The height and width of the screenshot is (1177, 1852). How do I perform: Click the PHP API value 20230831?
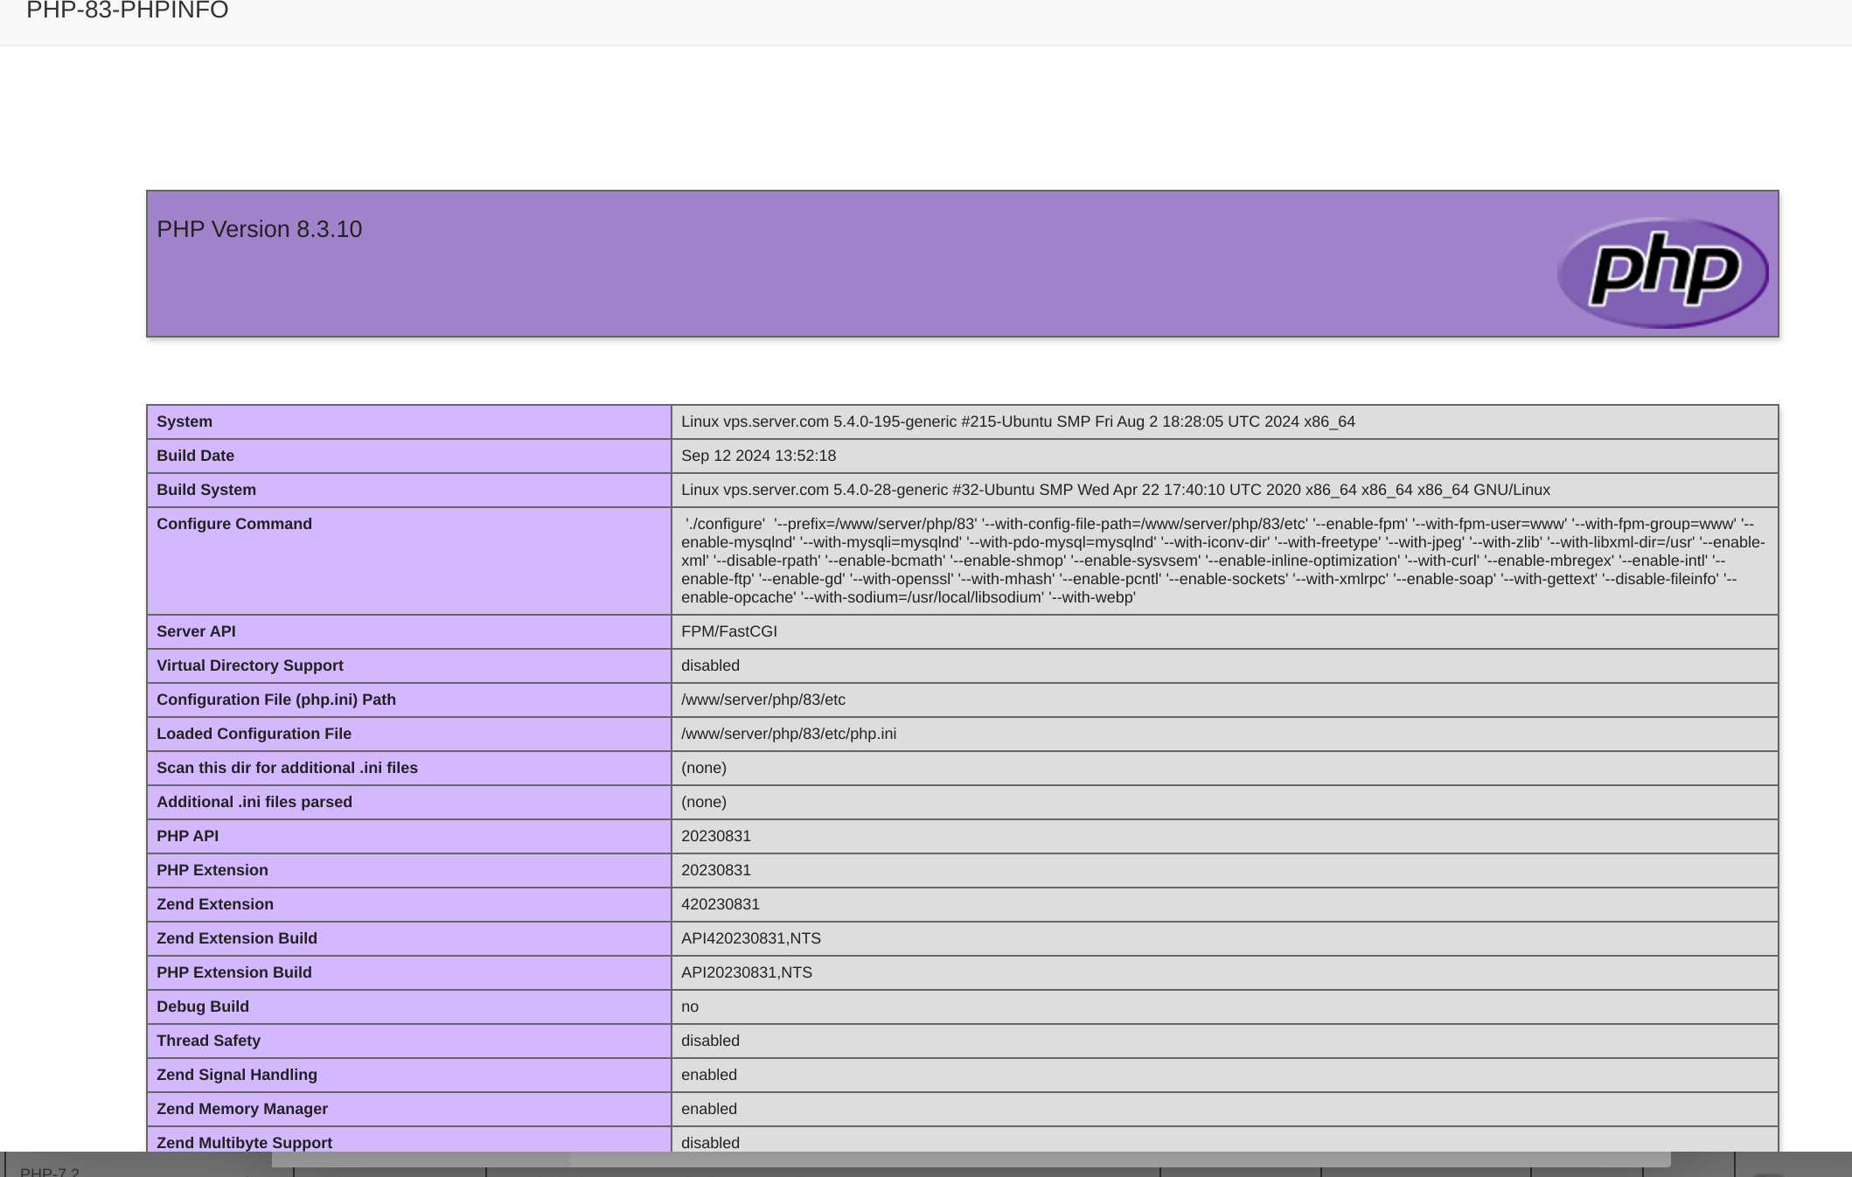(715, 836)
